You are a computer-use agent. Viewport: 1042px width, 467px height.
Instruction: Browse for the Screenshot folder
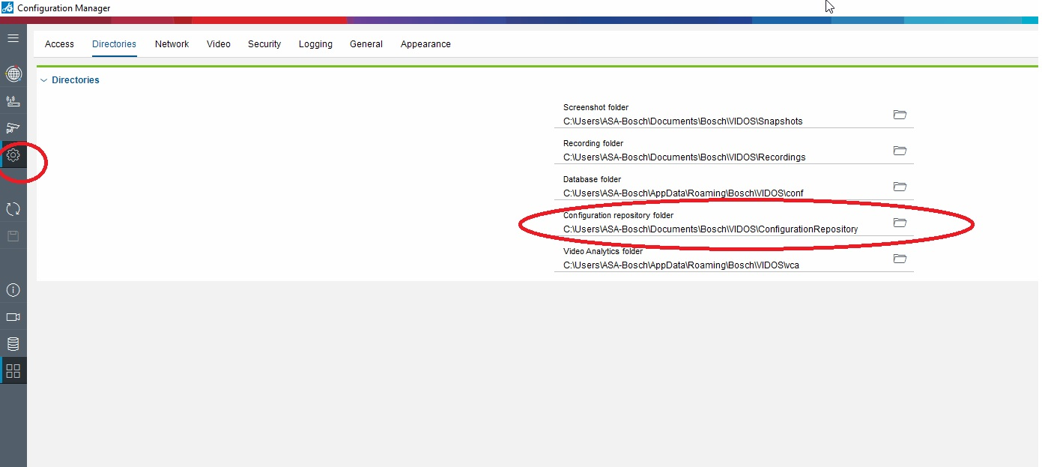pyautogui.click(x=900, y=115)
